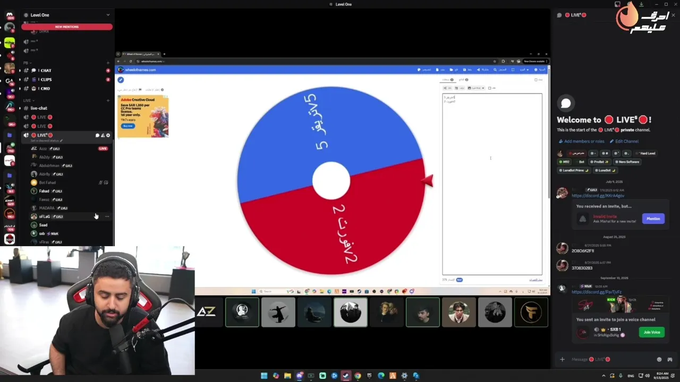This screenshot has height=382, width=680.
Task: Open the taskbar clock and date
Action: 662,376
